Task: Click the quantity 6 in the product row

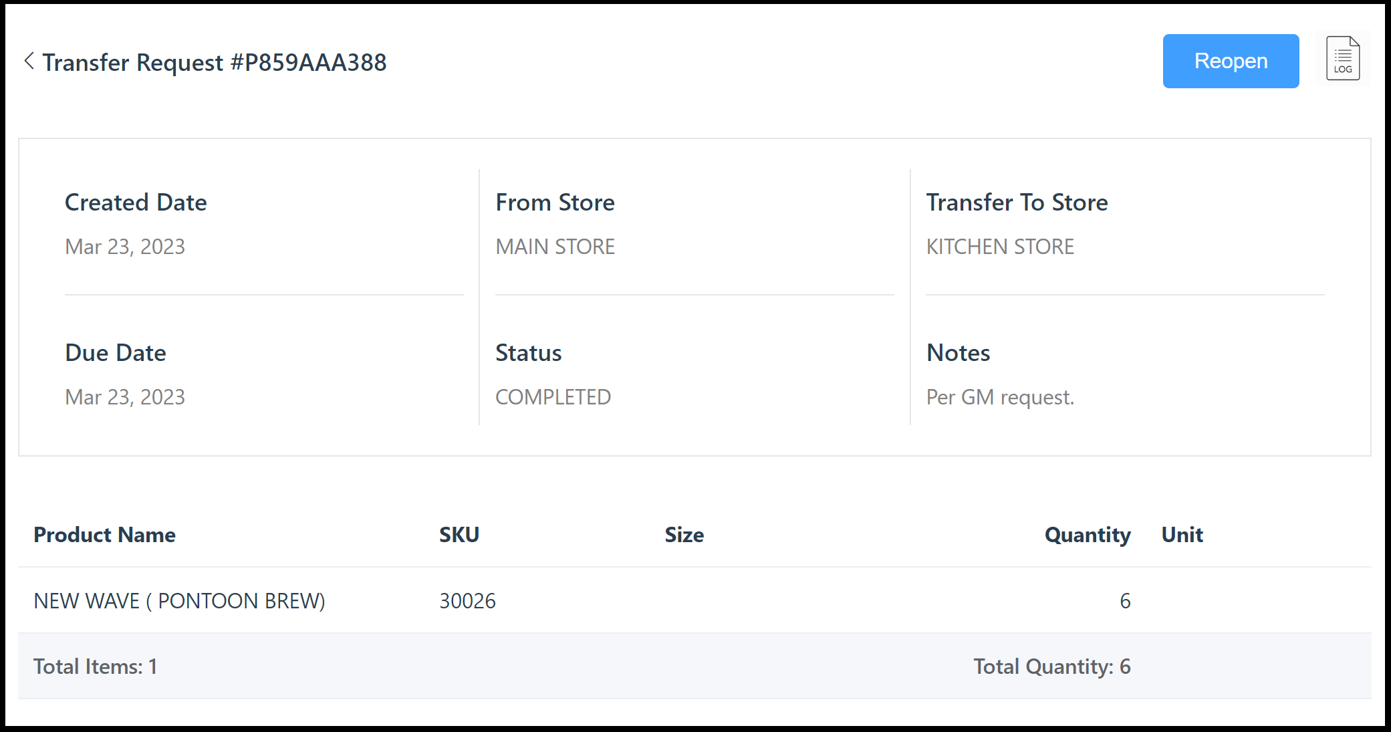Action: [1125, 601]
